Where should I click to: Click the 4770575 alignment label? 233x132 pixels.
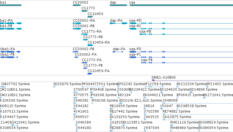click(81, 95)
